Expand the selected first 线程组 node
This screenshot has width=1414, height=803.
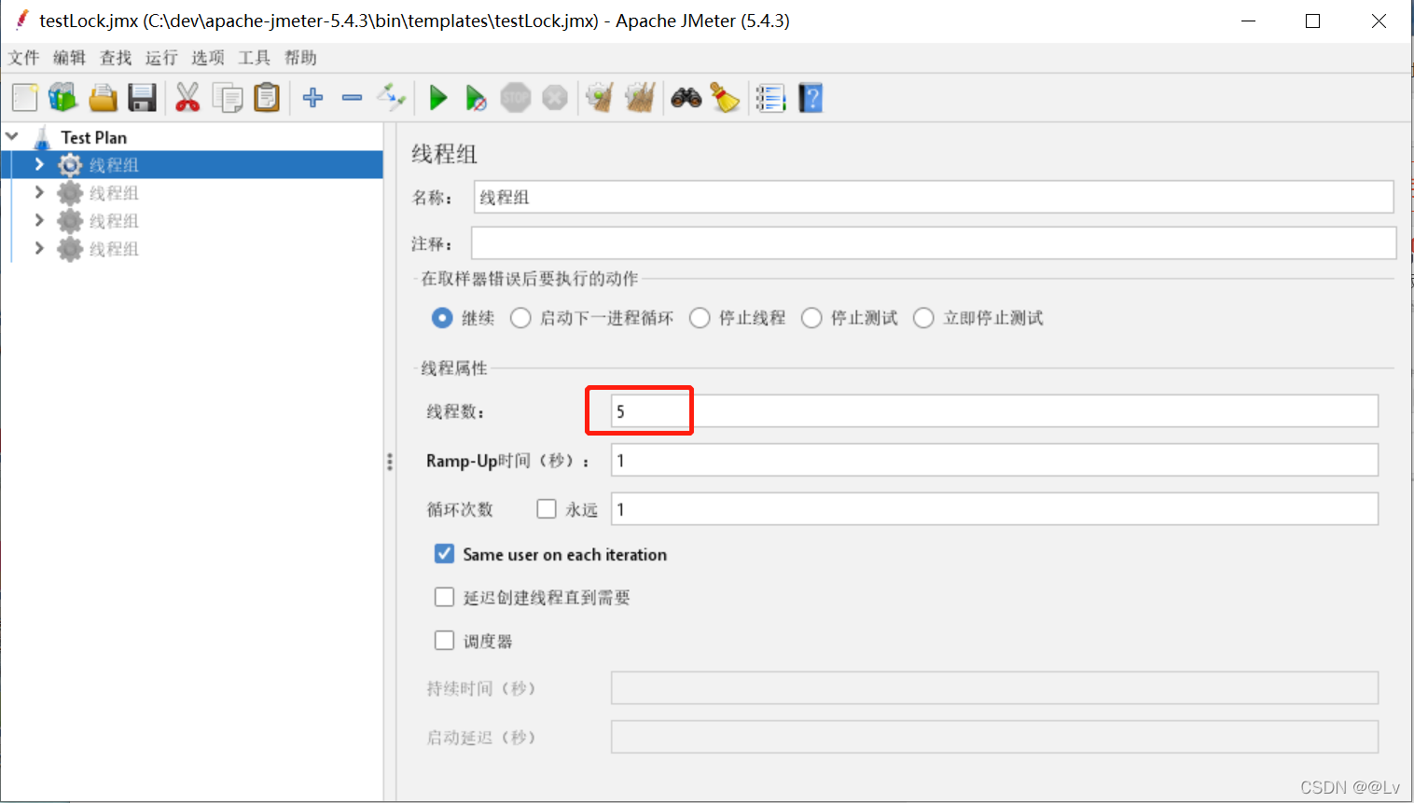[39, 164]
